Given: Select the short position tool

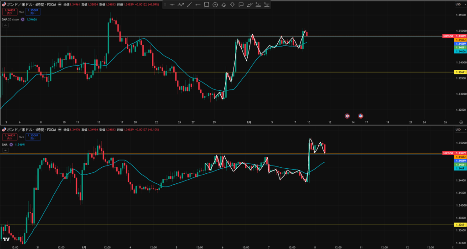Looking at the screenshot, I should point(267,5).
